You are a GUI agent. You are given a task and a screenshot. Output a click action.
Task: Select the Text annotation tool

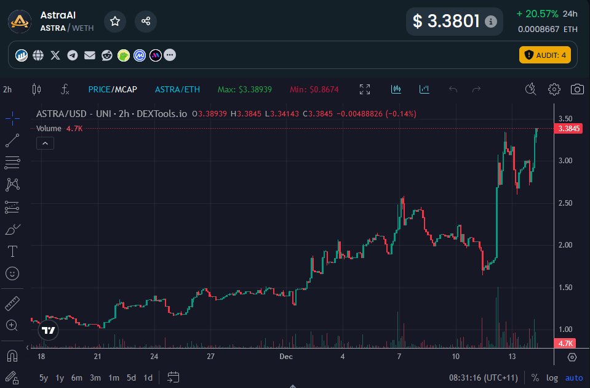(12, 251)
